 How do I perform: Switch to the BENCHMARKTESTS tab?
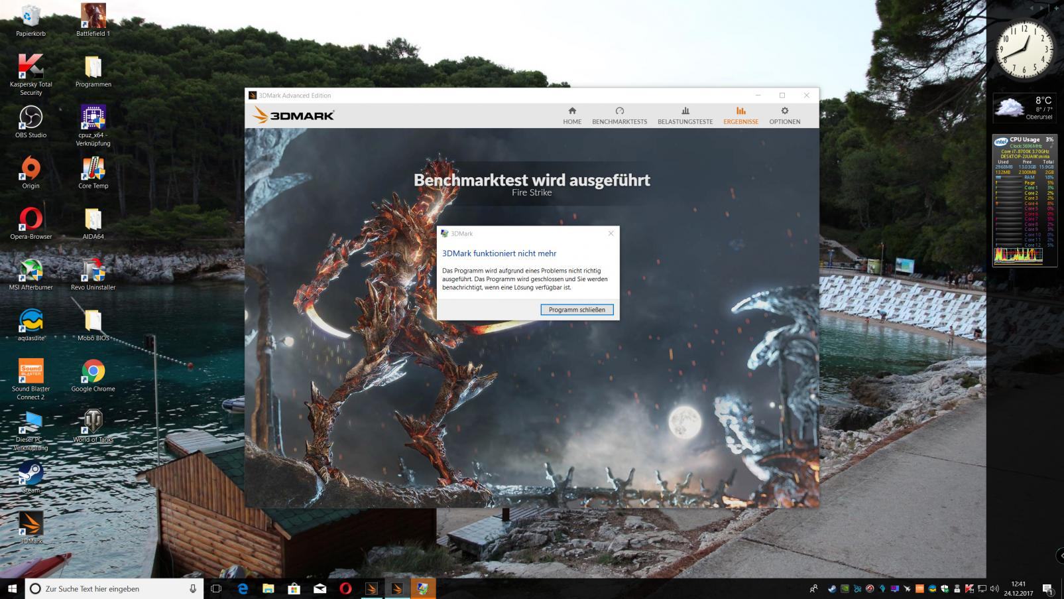click(619, 115)
